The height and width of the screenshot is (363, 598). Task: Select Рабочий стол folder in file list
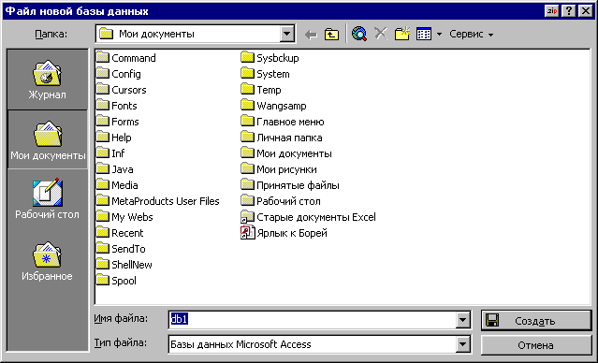[x=281, y=201]
